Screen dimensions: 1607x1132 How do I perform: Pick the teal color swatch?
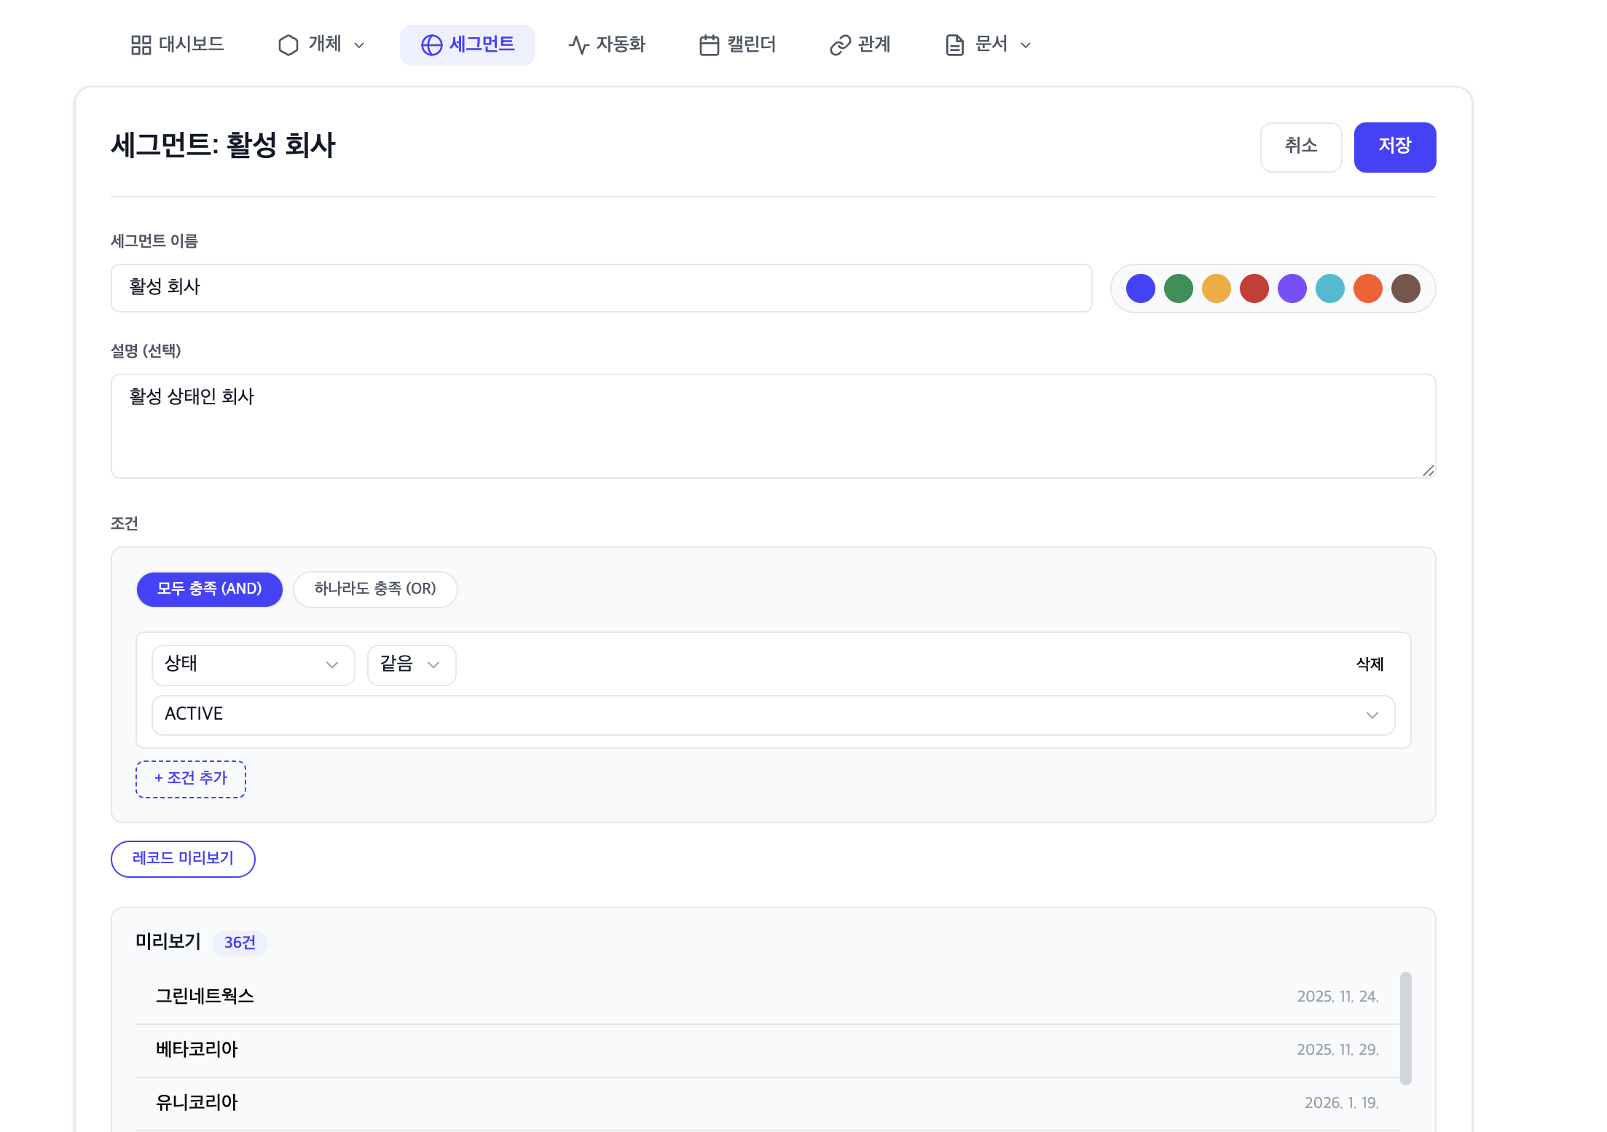tap(1330, 288)
